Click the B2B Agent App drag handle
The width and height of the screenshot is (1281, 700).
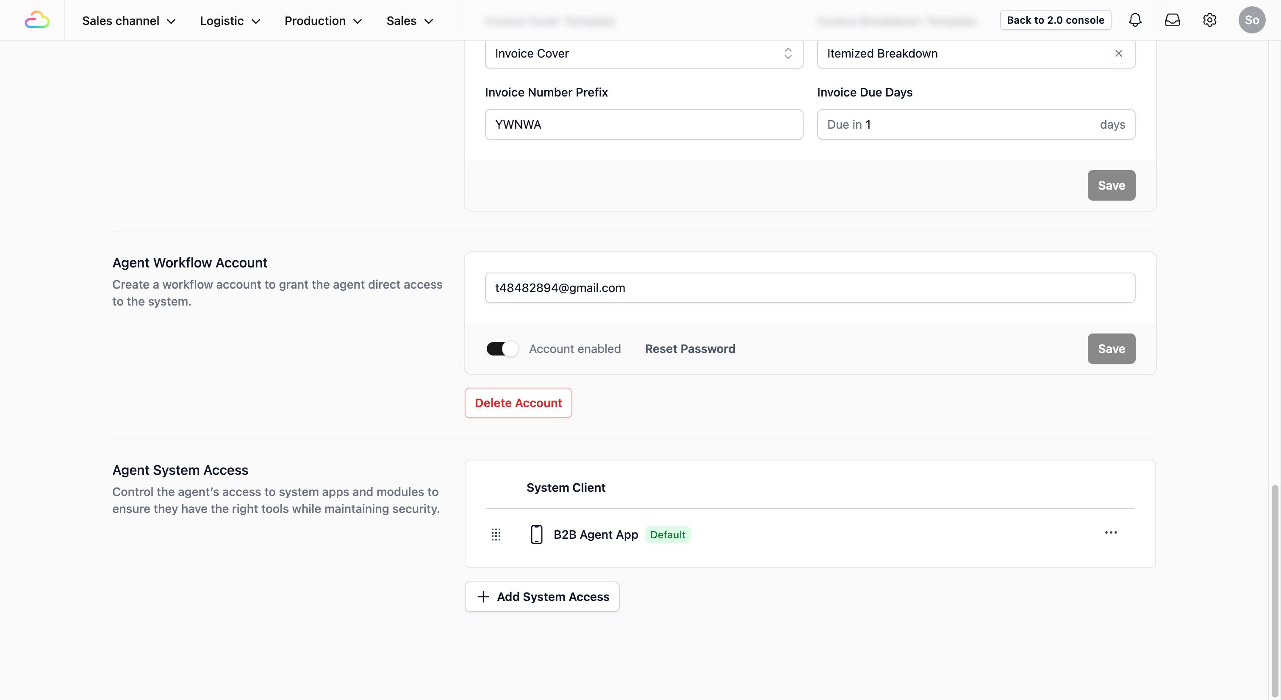[496, 535]
